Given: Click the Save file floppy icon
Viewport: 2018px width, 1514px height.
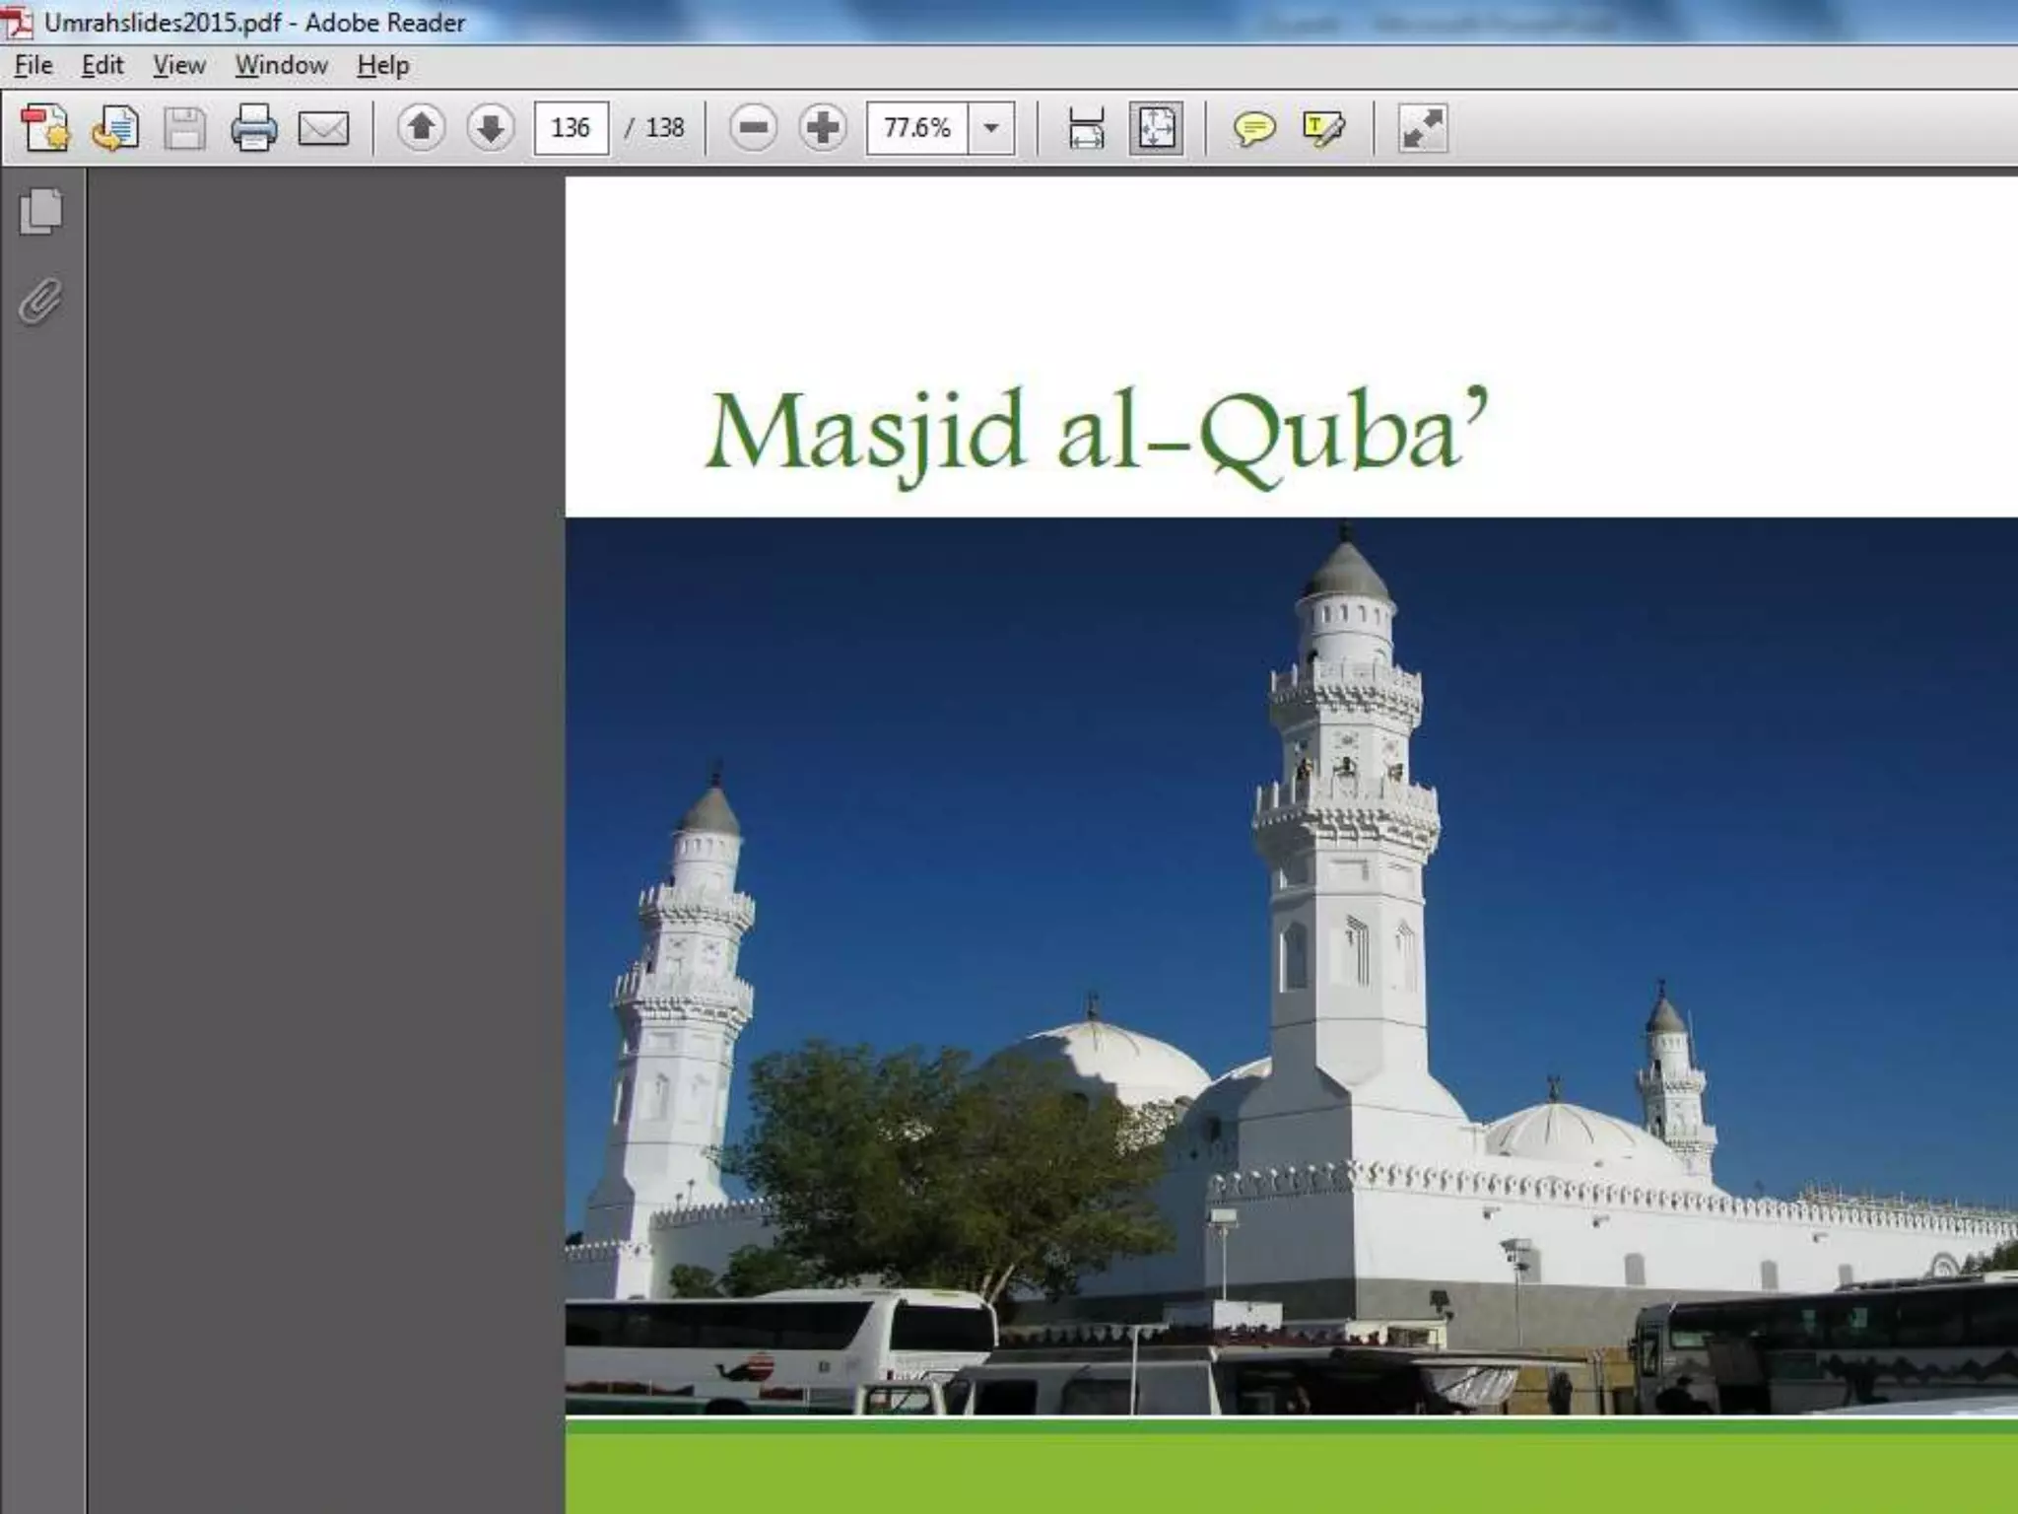Looking at the screenshot, I should [184, 128].
